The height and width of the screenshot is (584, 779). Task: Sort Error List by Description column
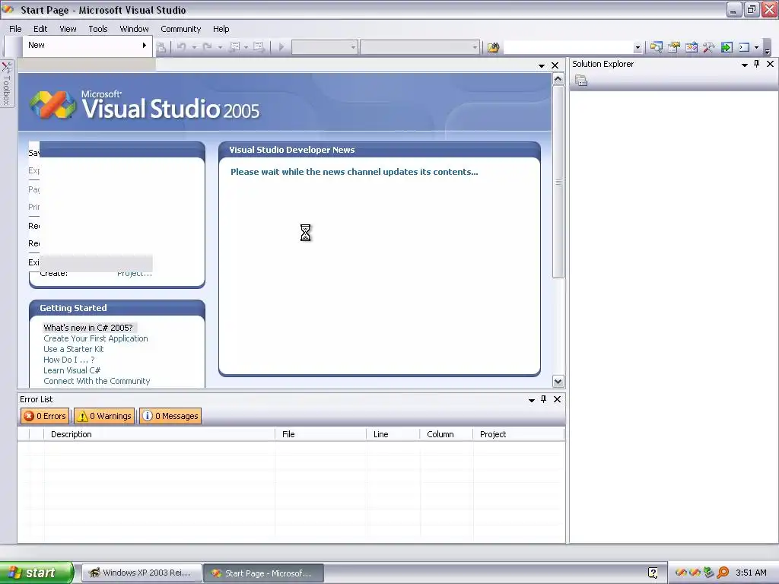click(x=159, y=434)
